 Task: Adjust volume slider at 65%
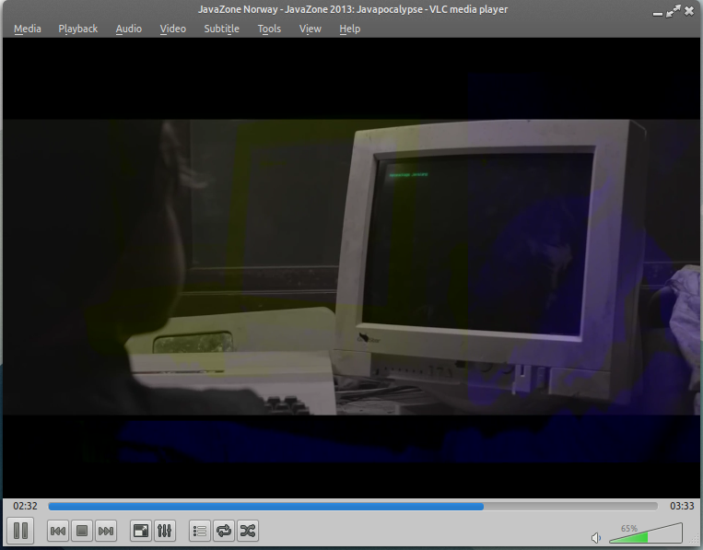[x=646, y=533]
